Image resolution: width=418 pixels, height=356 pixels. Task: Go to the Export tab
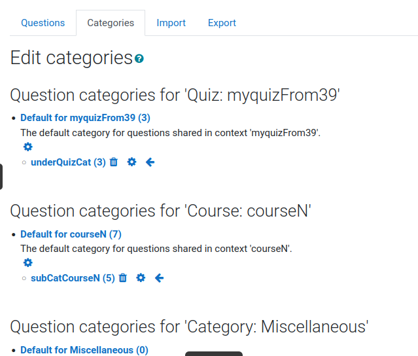(222, 23)
